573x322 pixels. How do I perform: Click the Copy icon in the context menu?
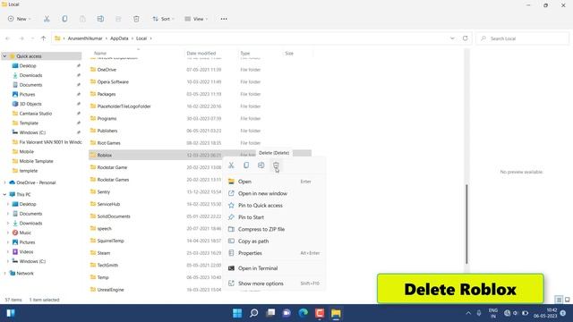tap(246, 165)
